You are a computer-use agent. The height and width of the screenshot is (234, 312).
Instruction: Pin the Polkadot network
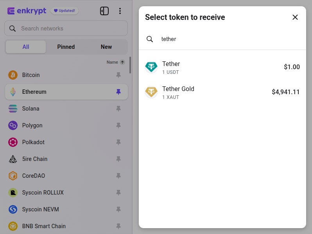tap(118, 142)
